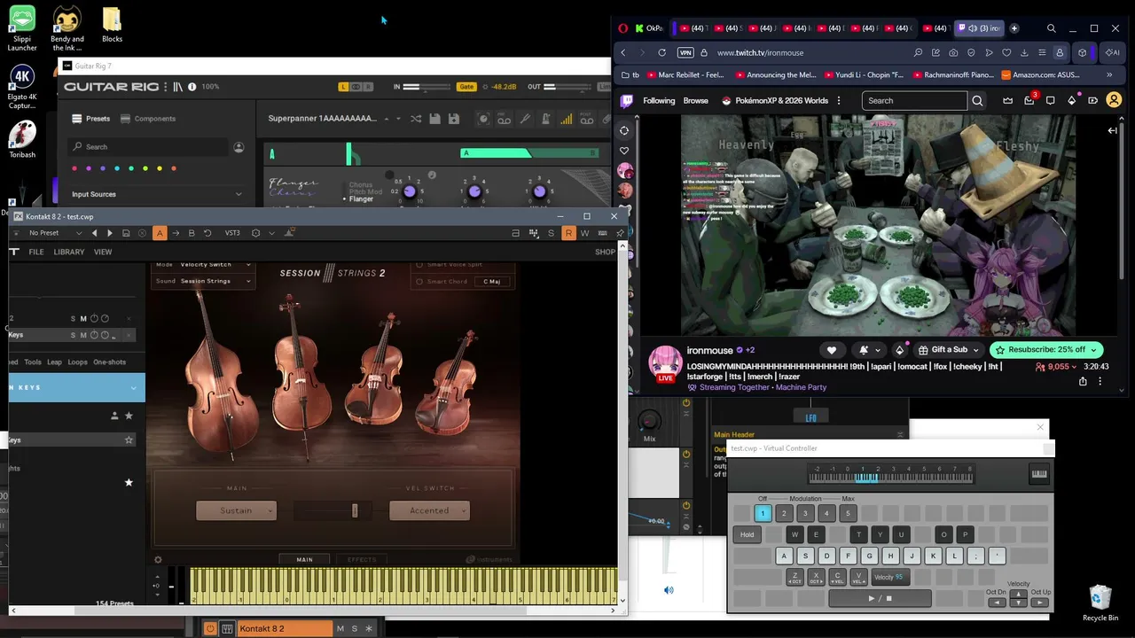The width and height of the screenshot is (1135, 638).
Task: Open Sustain articulation dropdown
Action: [236, 510]
